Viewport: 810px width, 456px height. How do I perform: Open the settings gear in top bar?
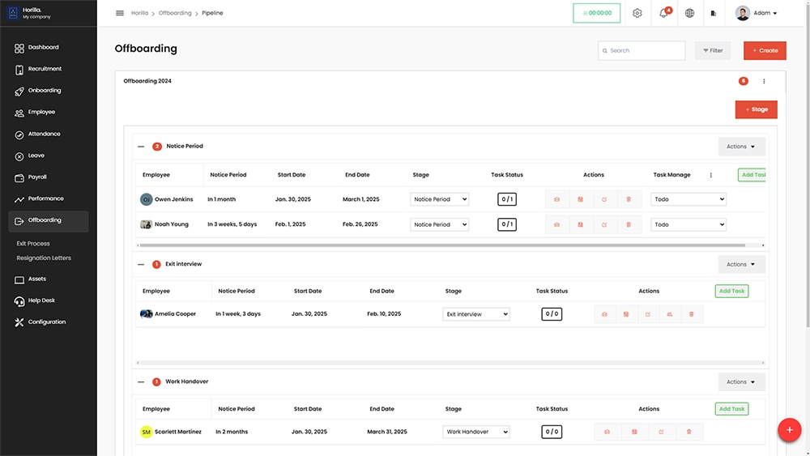637,13
